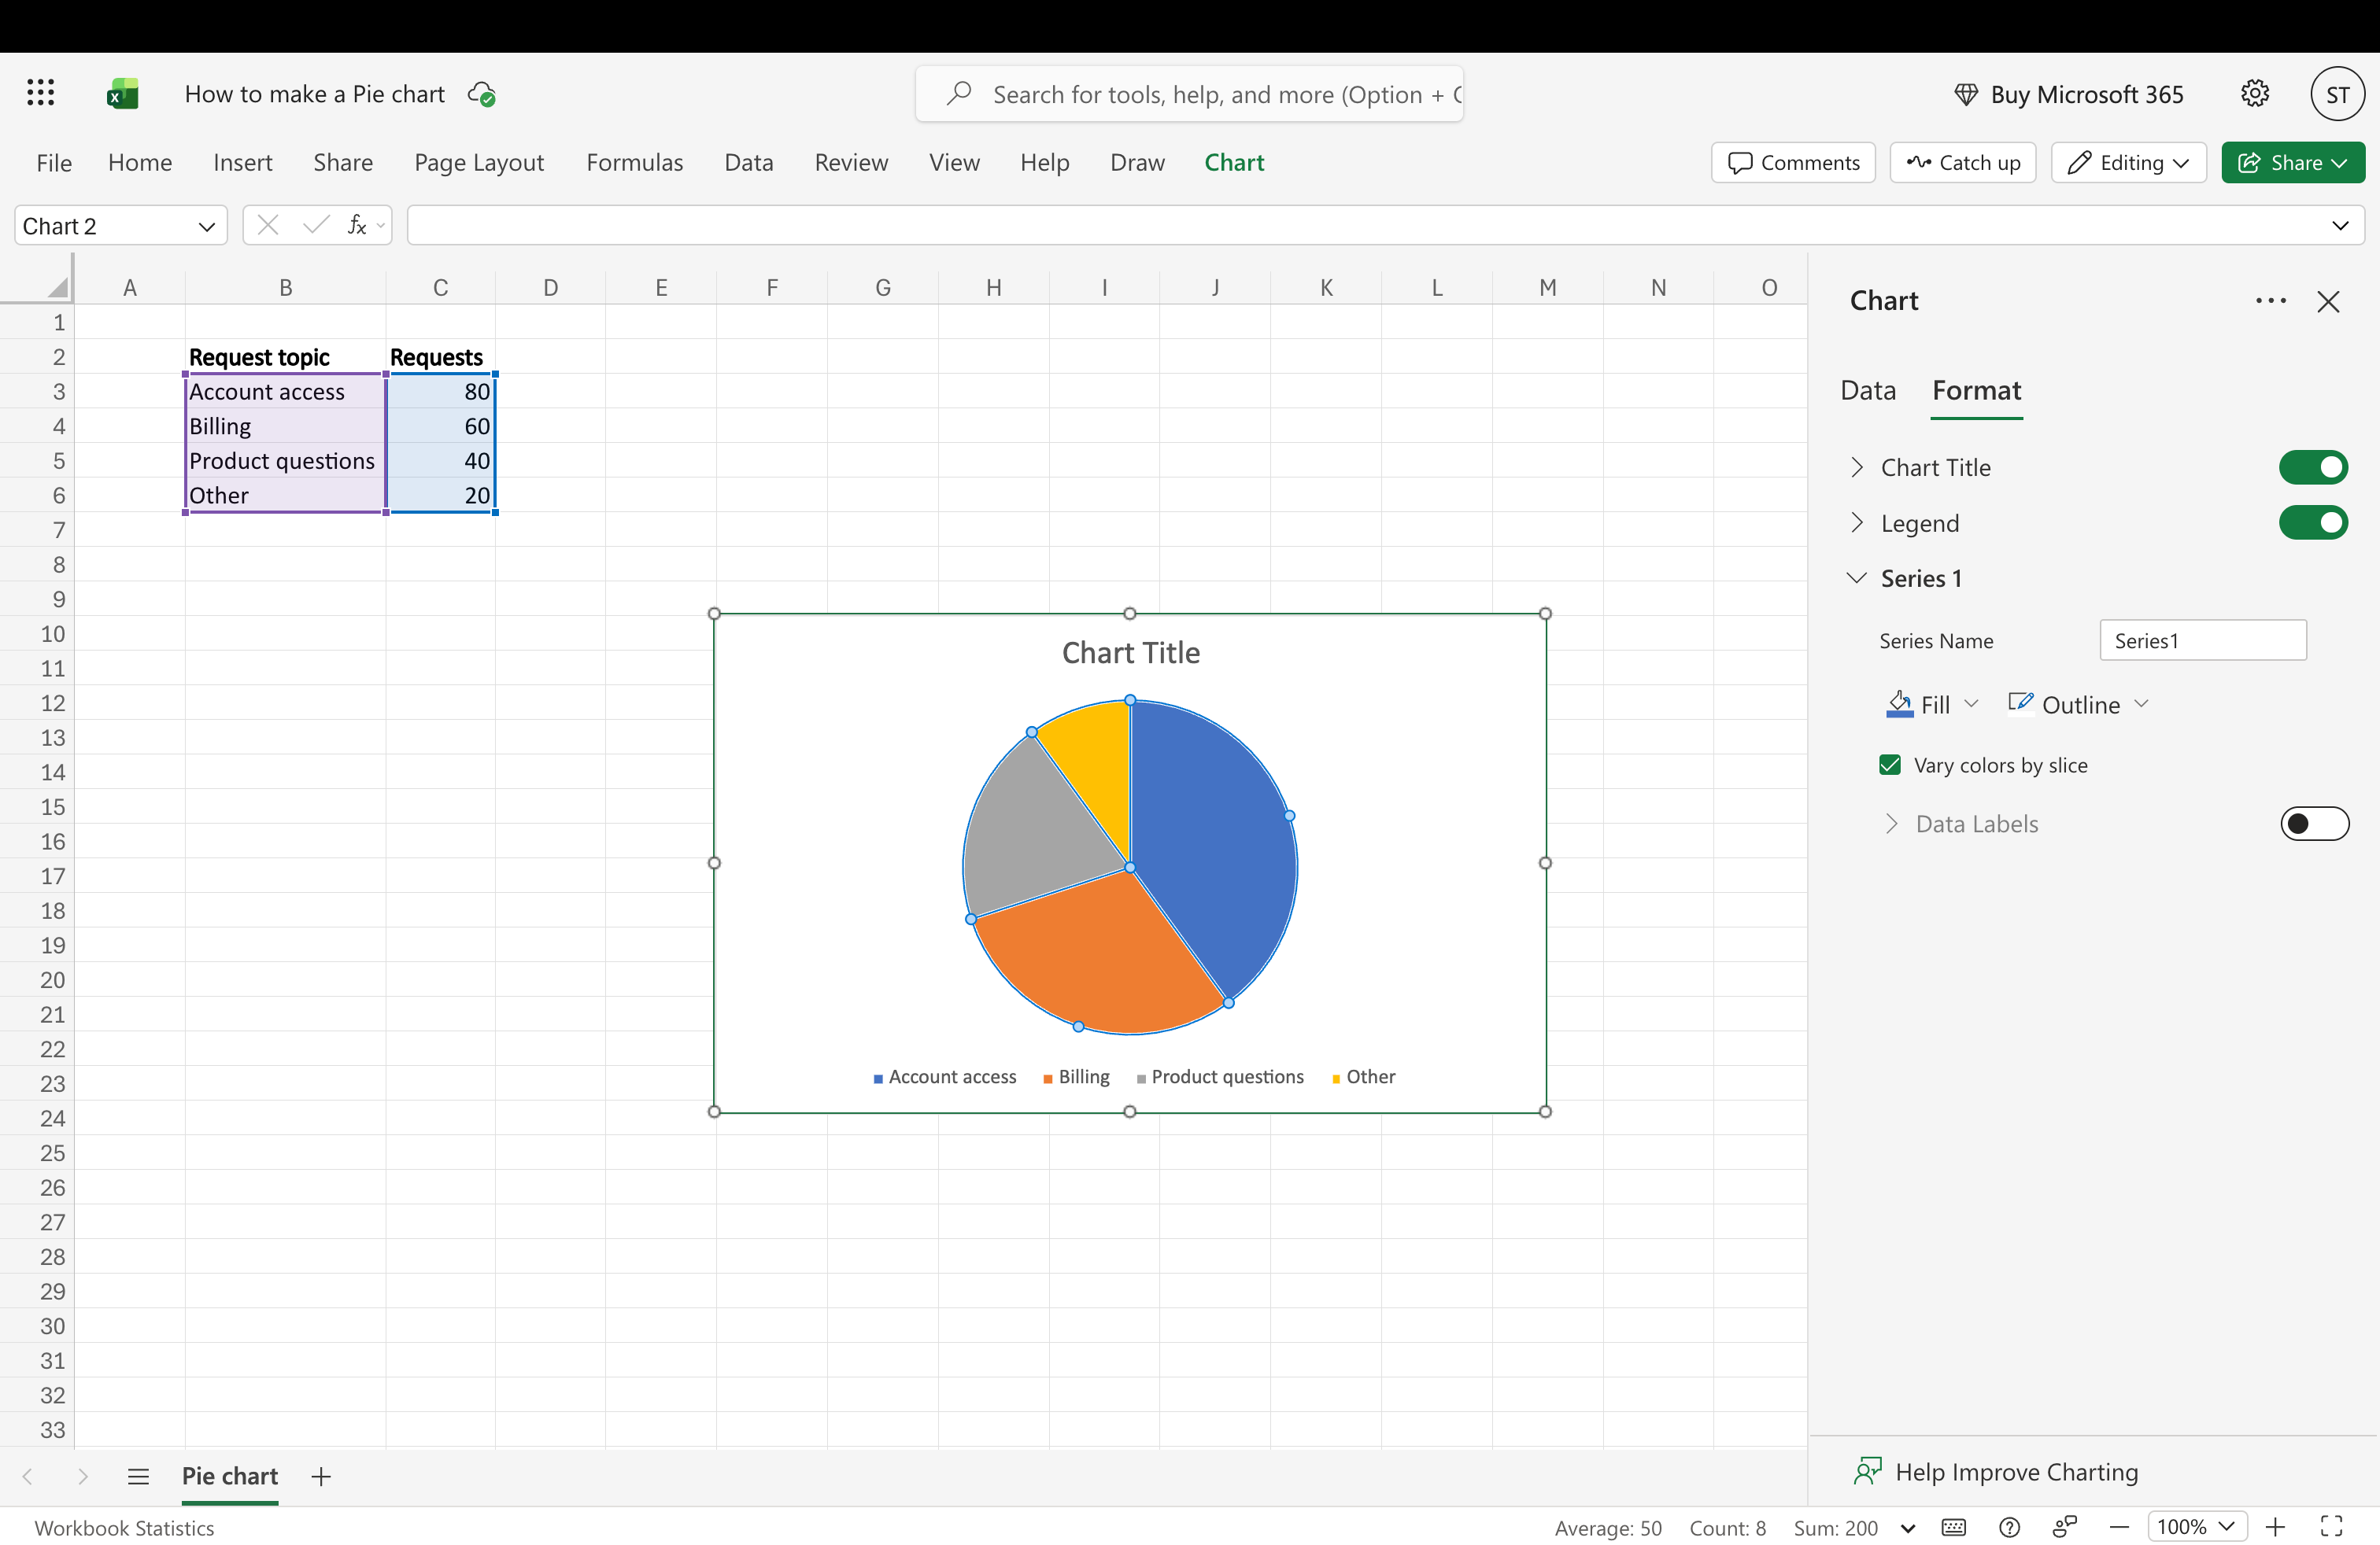Collapse the Series 1 section

tap(1857, 577)
